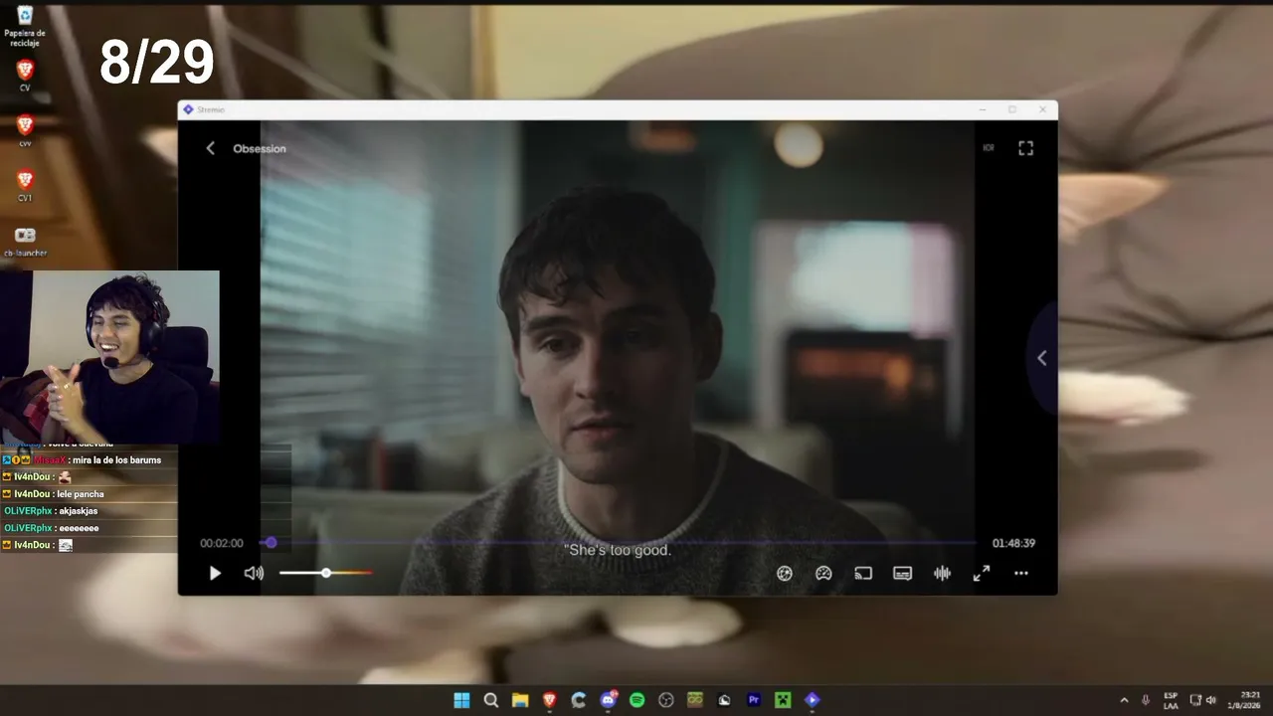Screen dimensions: 1273x716
Task: Play the paused Obsession video
Action: [215, 573]
